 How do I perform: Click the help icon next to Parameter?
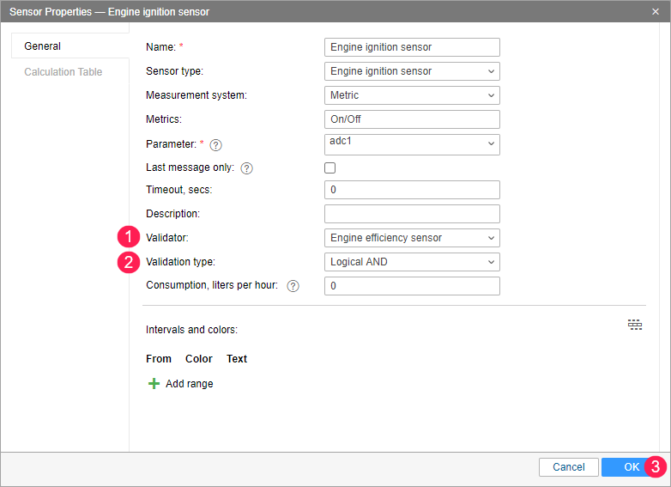(x=215, y=145)
